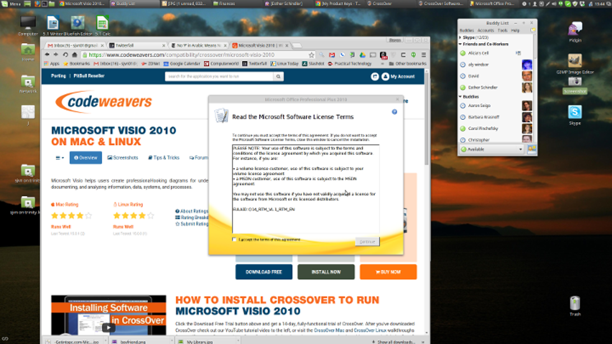612x344 pixels.
Task: Click the browser forward arrow
Action: [56, 55]
